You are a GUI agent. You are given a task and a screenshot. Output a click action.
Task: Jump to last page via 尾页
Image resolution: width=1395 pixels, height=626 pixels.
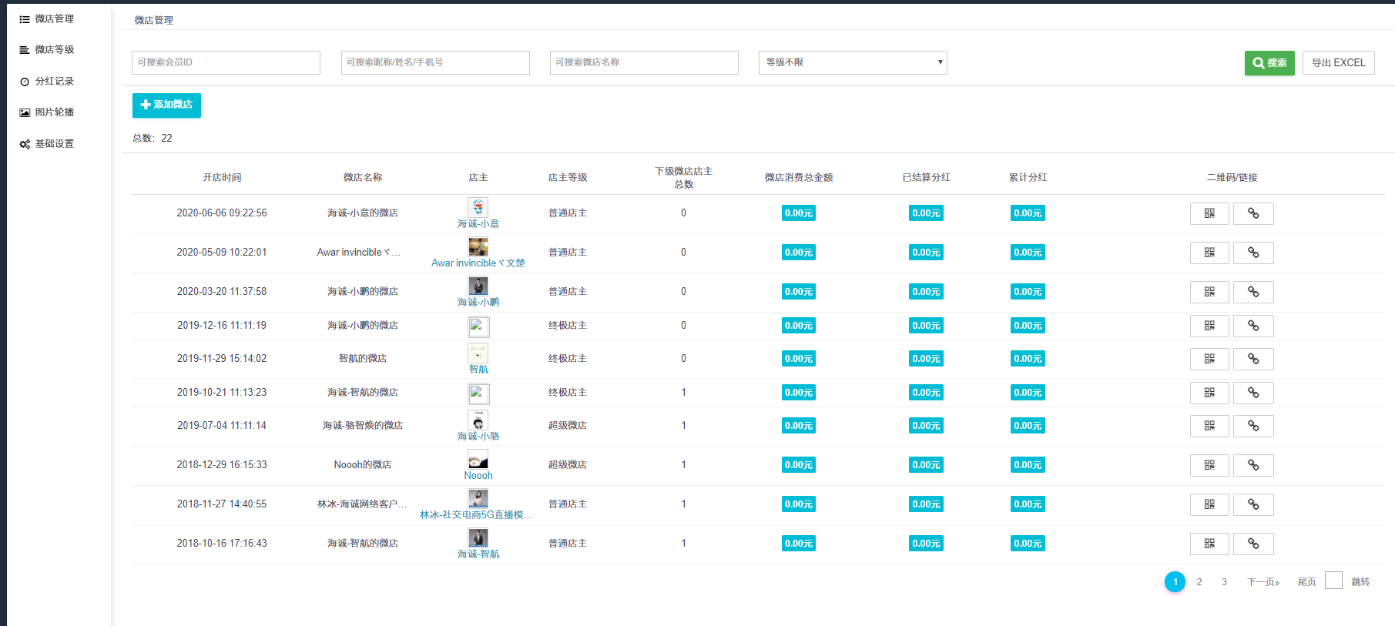[x=1307, y=582]
